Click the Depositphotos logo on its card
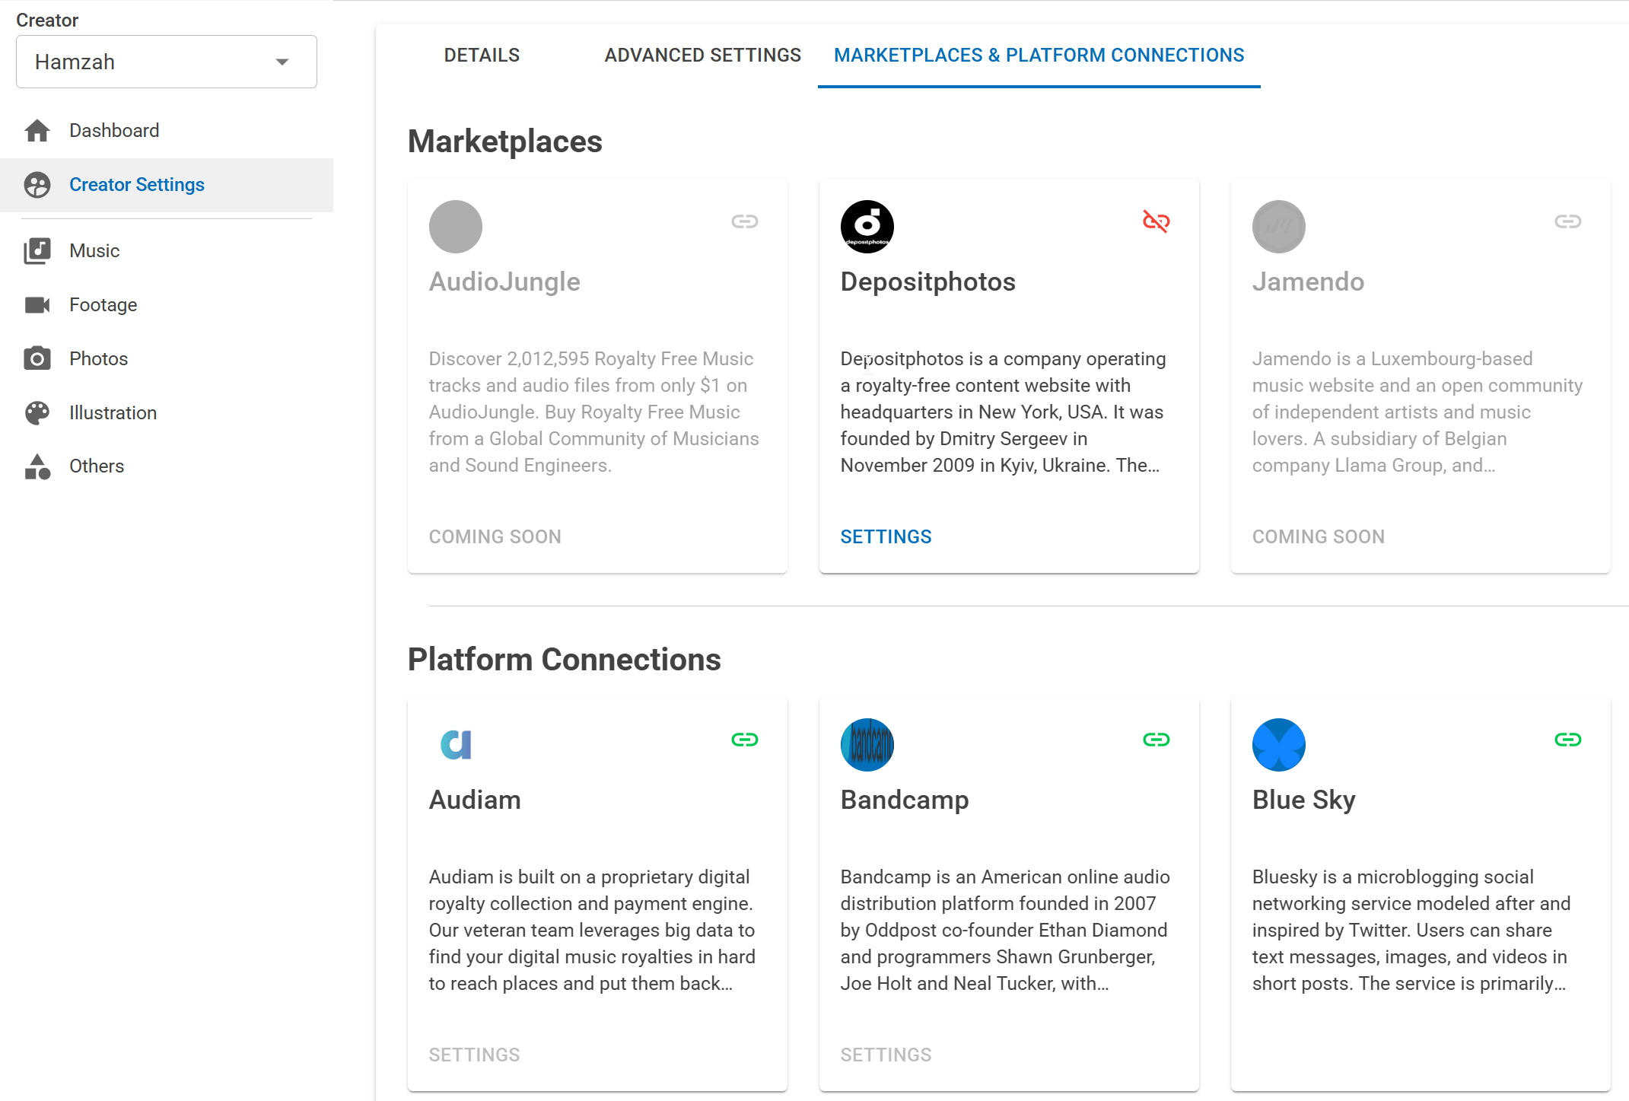 click(867, 226)
